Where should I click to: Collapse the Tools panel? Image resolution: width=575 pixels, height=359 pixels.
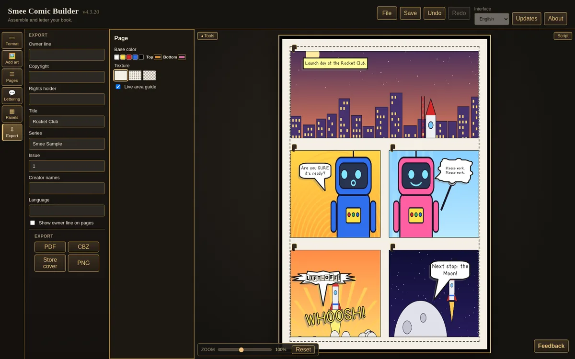click(207, 36)
